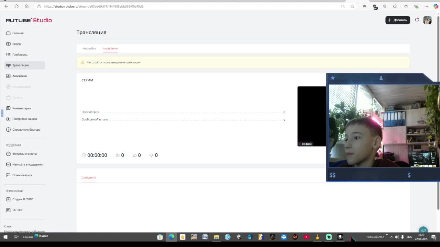Viewport: 440px width, 247px height.
Task: Reload the page
Action: pyautogui.click(x=16, y=6)
